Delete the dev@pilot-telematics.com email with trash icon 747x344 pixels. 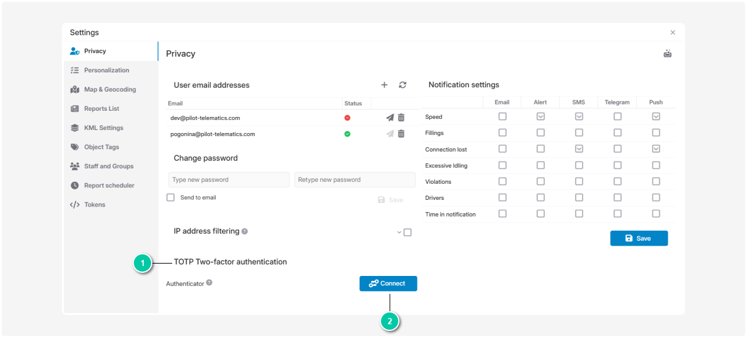[401, 118]
